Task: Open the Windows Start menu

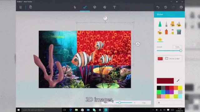Action: [18, 110]
